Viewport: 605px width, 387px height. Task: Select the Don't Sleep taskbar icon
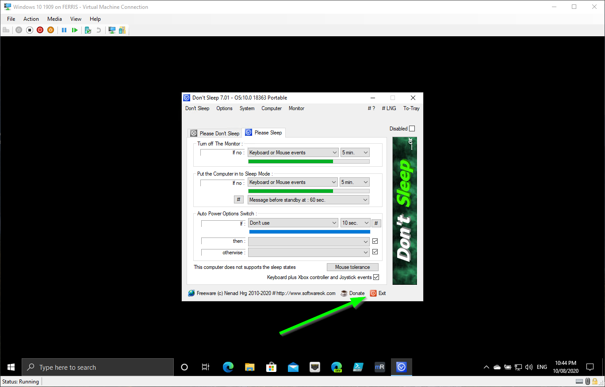(x=401, y=367)
